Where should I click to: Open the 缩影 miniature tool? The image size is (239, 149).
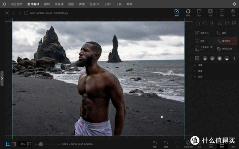coord(200,41)
